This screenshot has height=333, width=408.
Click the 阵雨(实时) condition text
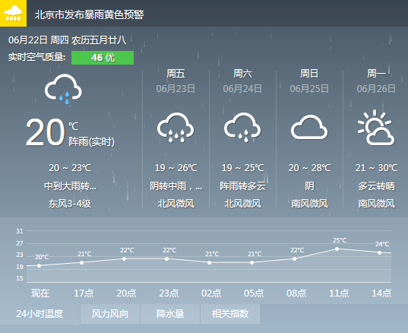92,142
